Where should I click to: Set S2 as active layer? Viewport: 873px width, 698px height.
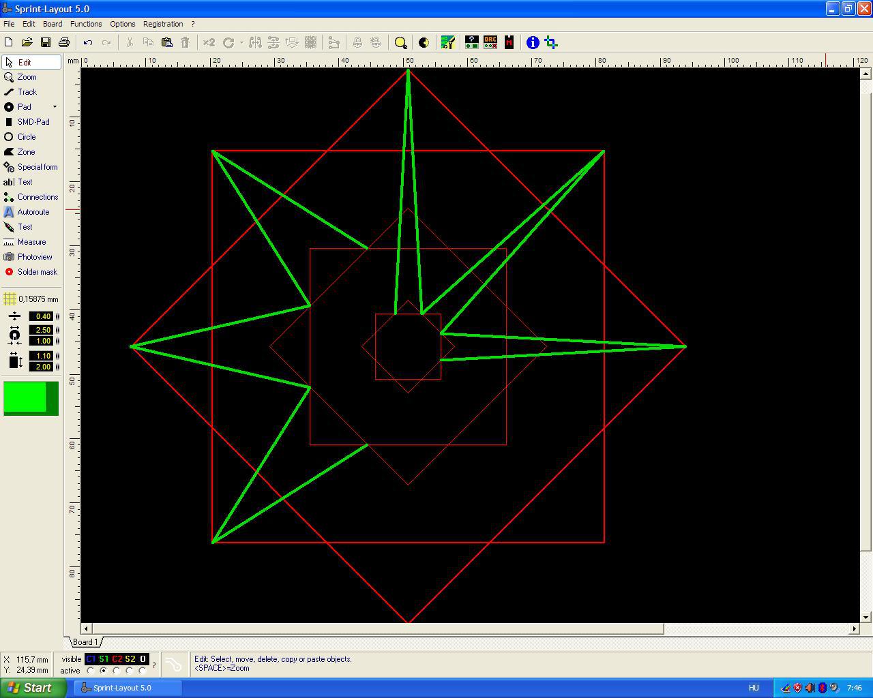130,671
